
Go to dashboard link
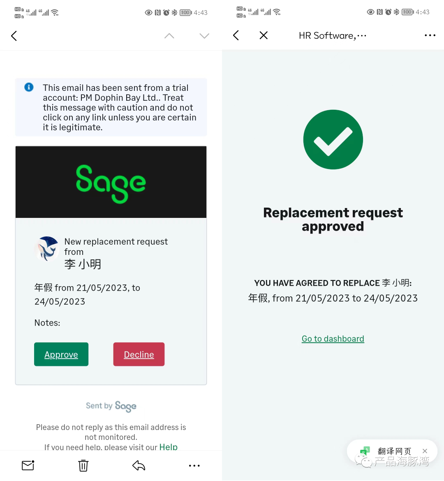333,339
